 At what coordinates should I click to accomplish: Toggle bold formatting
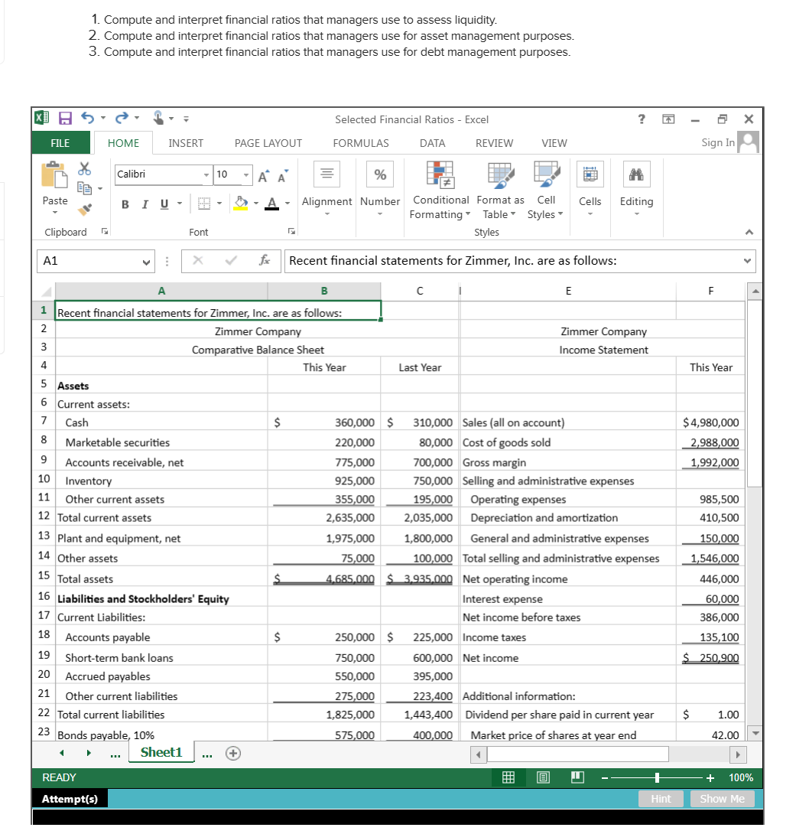[x=125, y=204]
